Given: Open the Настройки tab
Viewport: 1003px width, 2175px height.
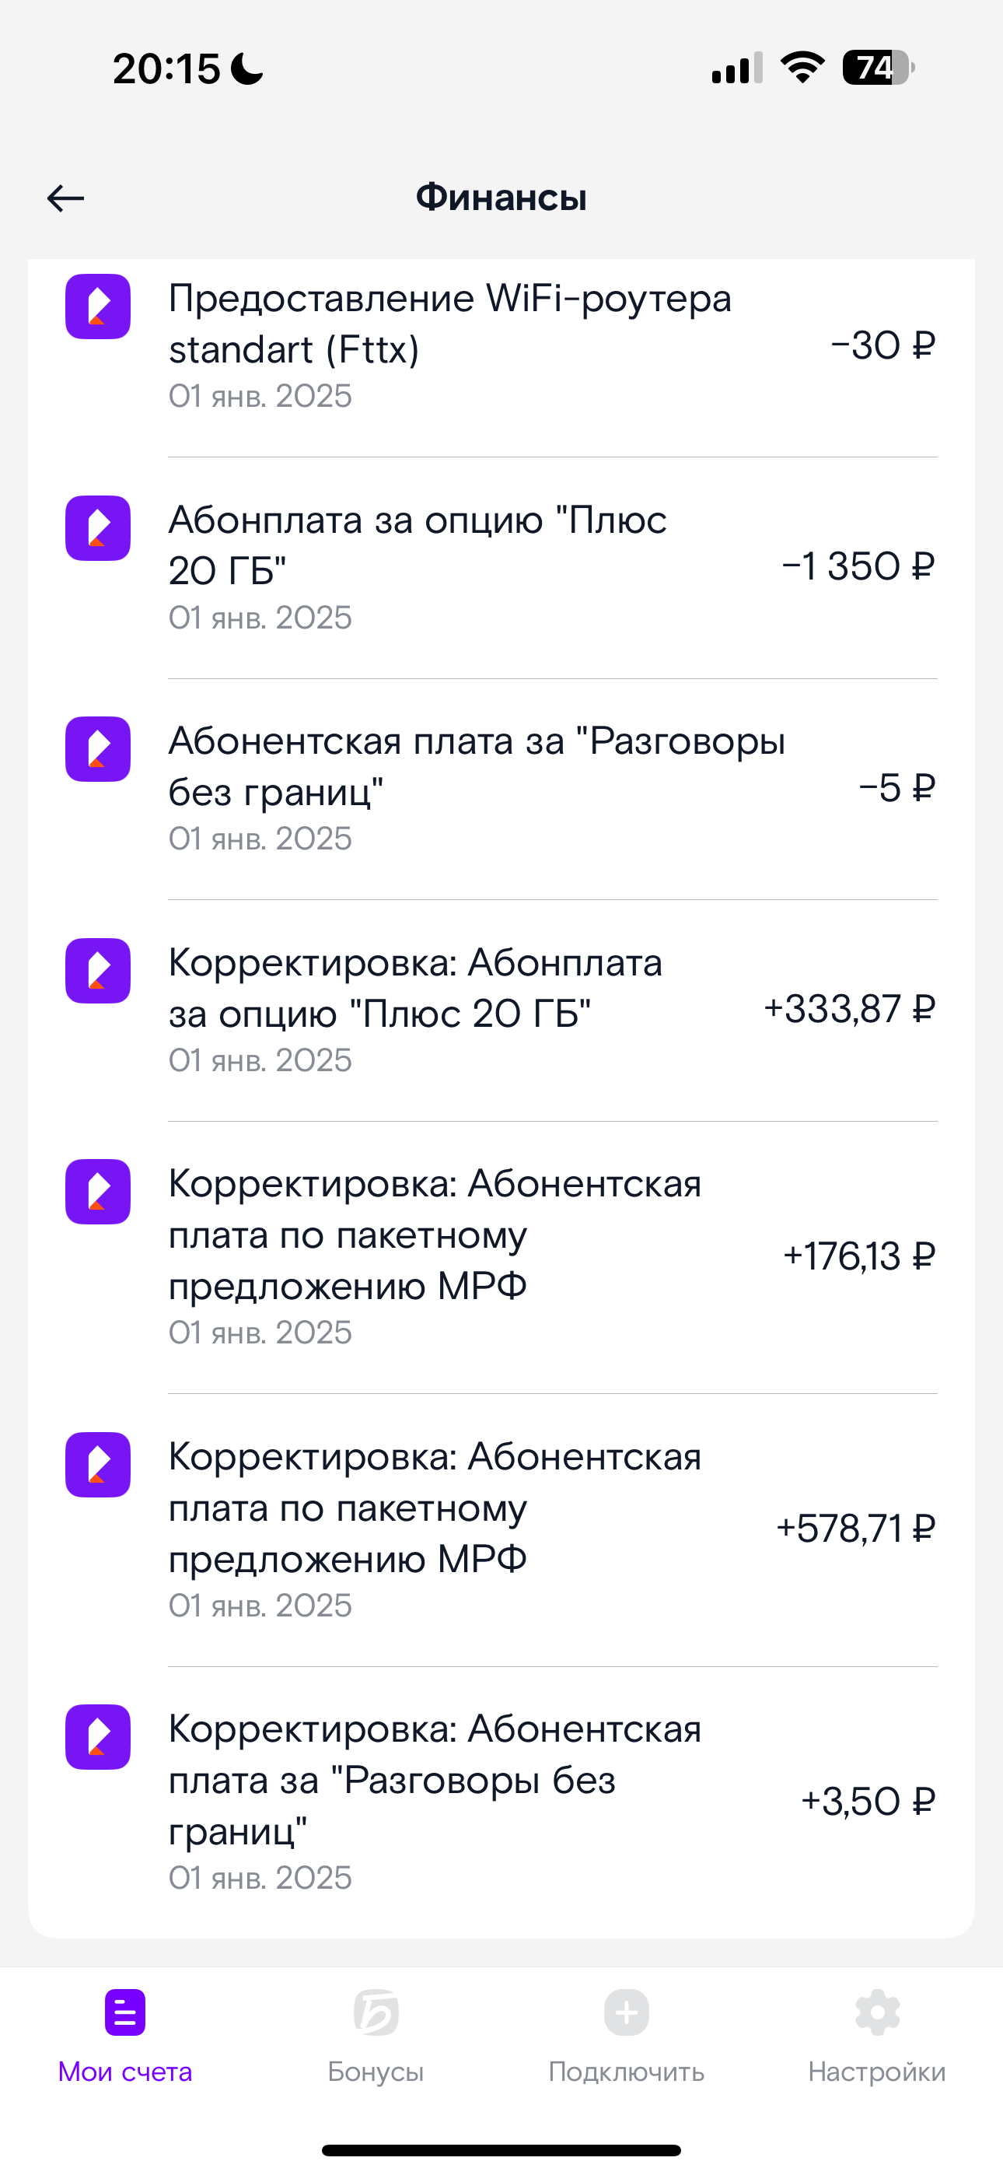Looking at the screenshot, I should click(x=876, y=2037).
